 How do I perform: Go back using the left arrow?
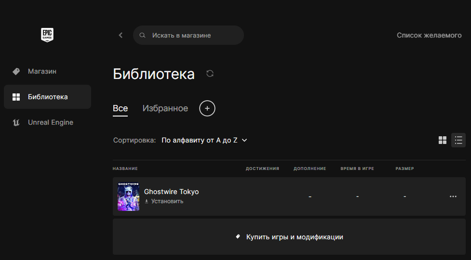point(121,35)
